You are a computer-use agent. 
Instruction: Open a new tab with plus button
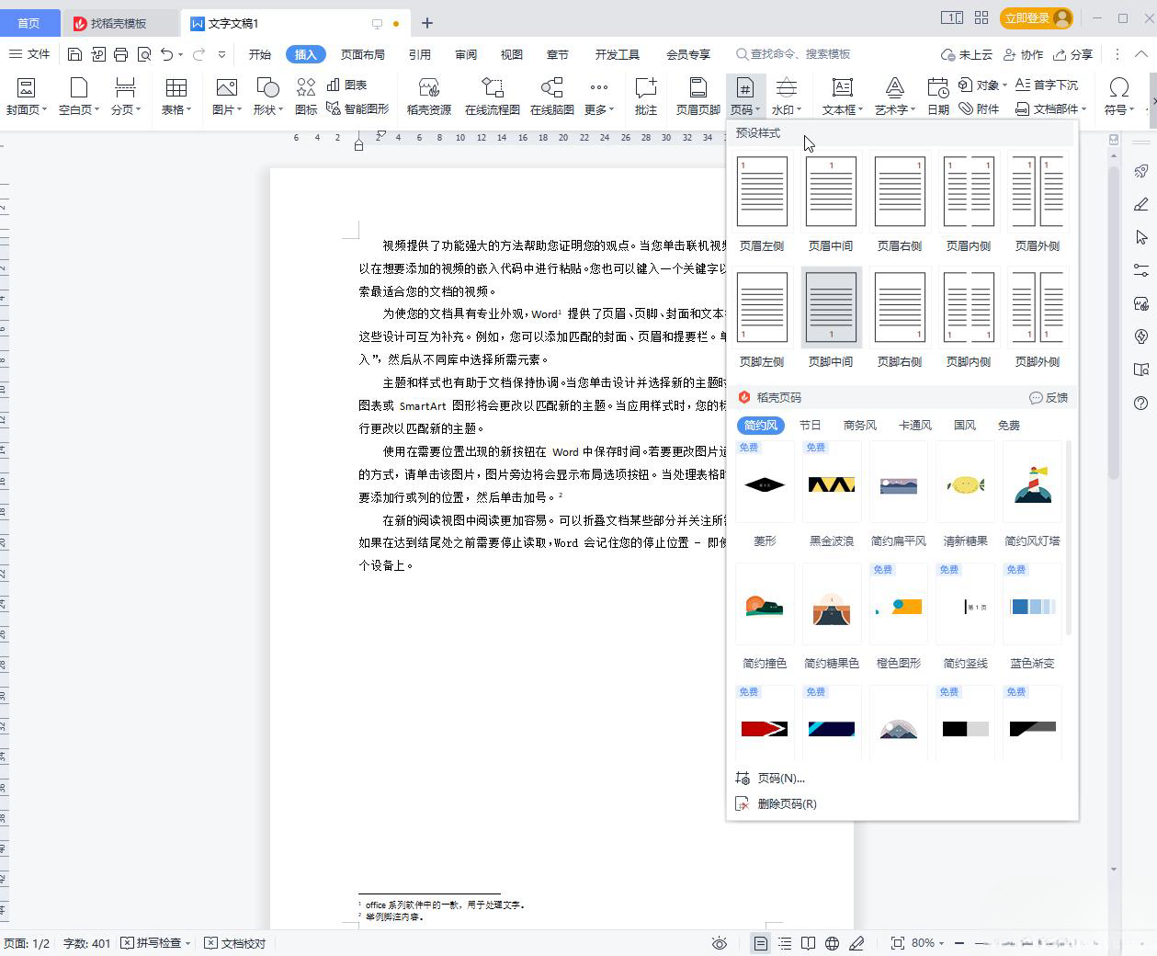point(427,23)
